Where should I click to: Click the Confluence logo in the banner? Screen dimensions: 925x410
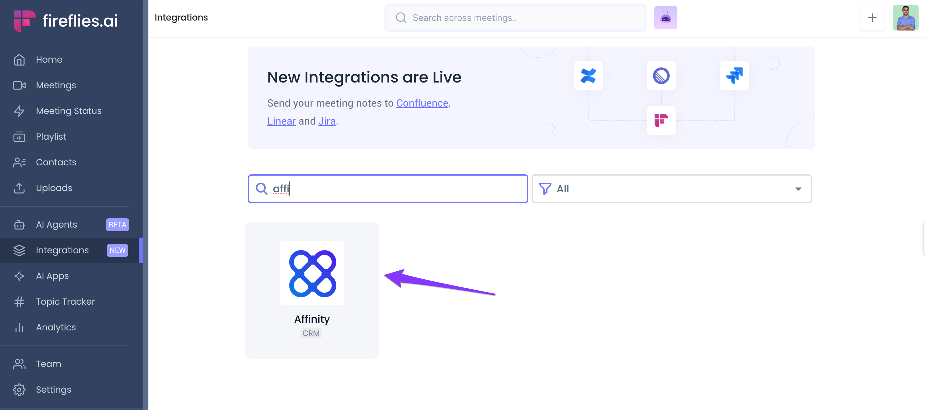pos(588,76)
